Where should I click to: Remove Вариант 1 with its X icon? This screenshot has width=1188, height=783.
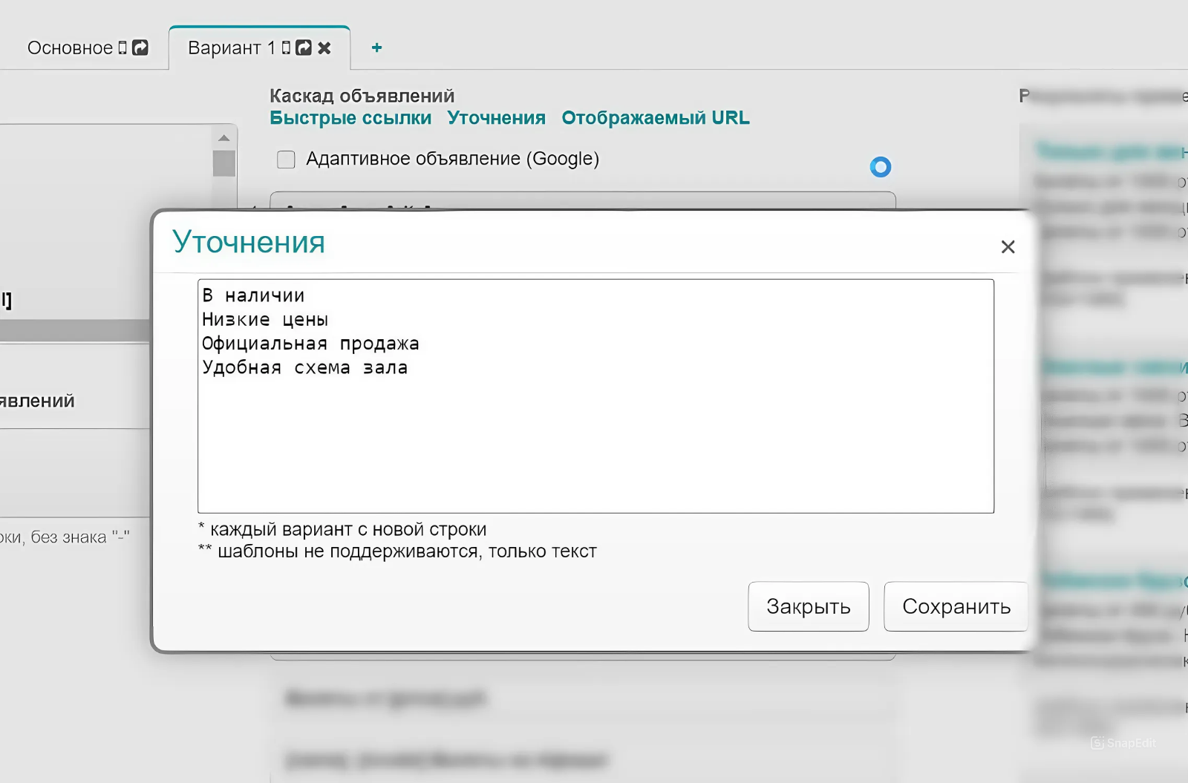[324, 47]
